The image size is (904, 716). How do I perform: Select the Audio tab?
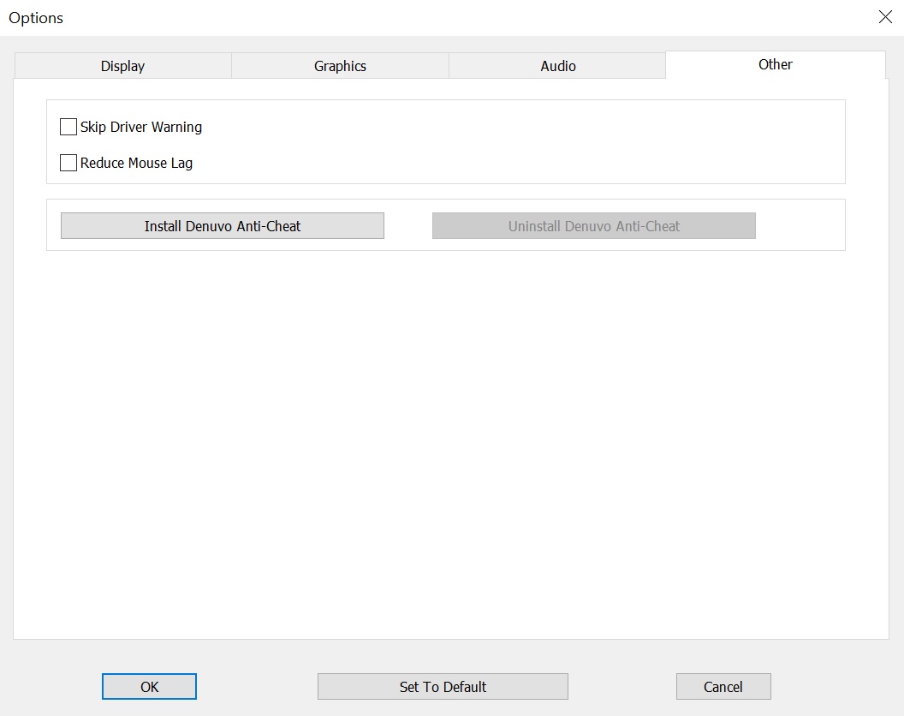click(x=557, y=66)
